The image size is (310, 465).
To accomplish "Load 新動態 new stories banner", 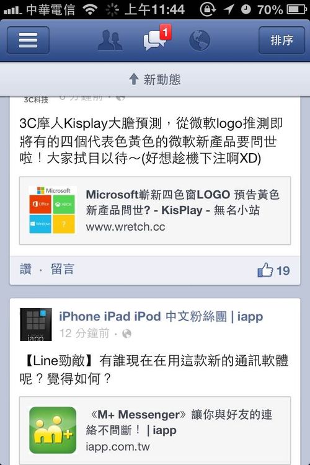I will [x=155, y=79].
